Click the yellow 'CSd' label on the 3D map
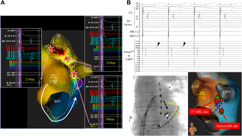This screenshot has height=136, width=242. pos(202,98)
